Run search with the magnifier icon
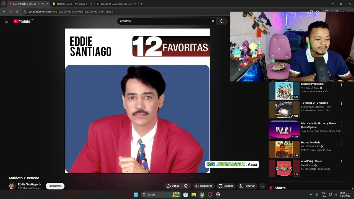 coord(222,21)
